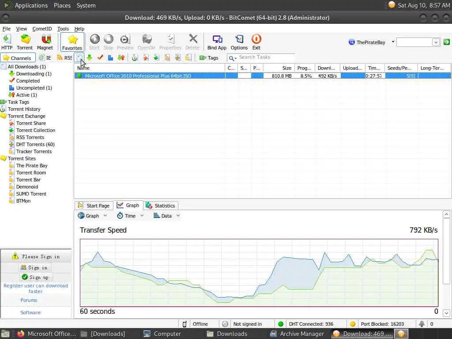Switch to the Start Page tab
The height and width of the screenshot is (339, 452).
pyautogui.click(x=94, y=206)
